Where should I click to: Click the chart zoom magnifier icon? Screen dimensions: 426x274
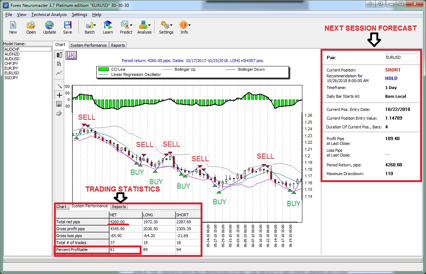point(59,86)
